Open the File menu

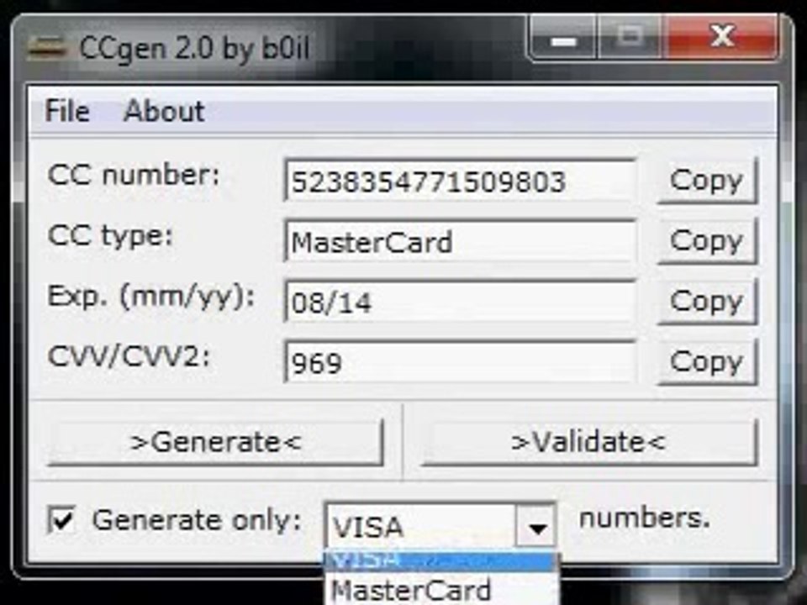click(67, 111)
